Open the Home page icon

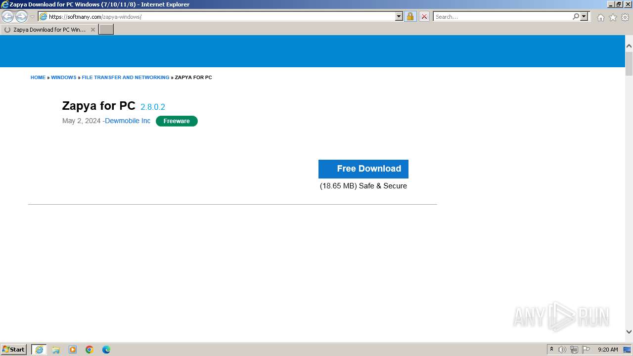[600, 17]
